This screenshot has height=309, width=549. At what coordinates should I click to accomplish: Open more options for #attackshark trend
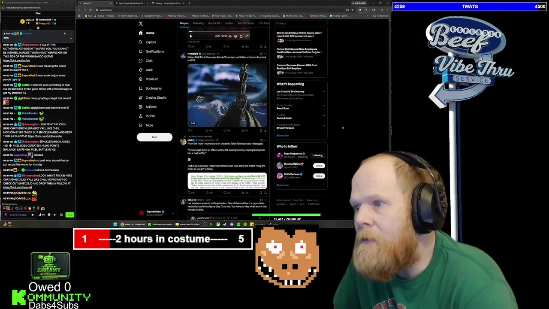[x=323, y=115]
